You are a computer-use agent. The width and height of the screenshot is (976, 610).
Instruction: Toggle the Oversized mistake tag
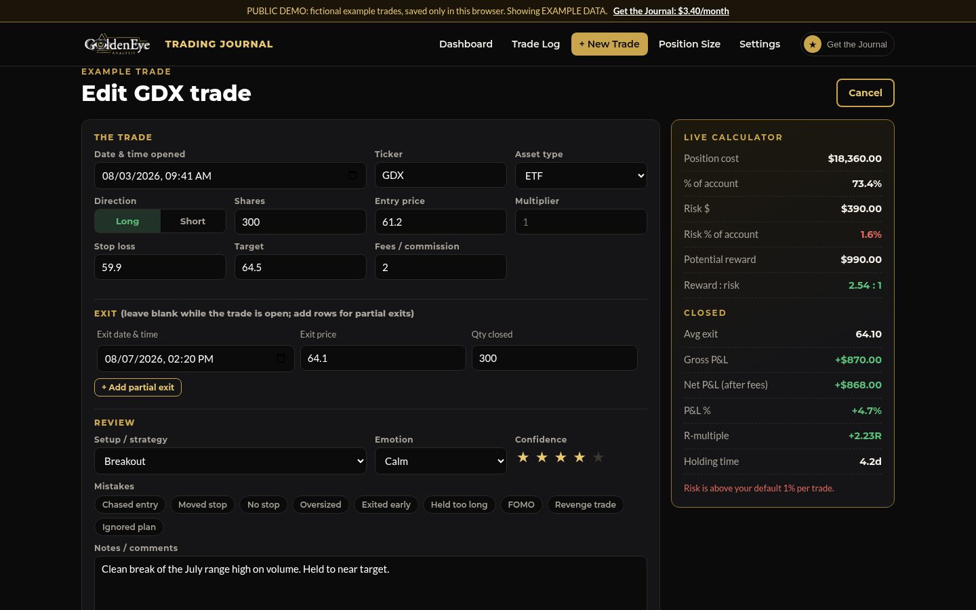click(x=321, y=505)
